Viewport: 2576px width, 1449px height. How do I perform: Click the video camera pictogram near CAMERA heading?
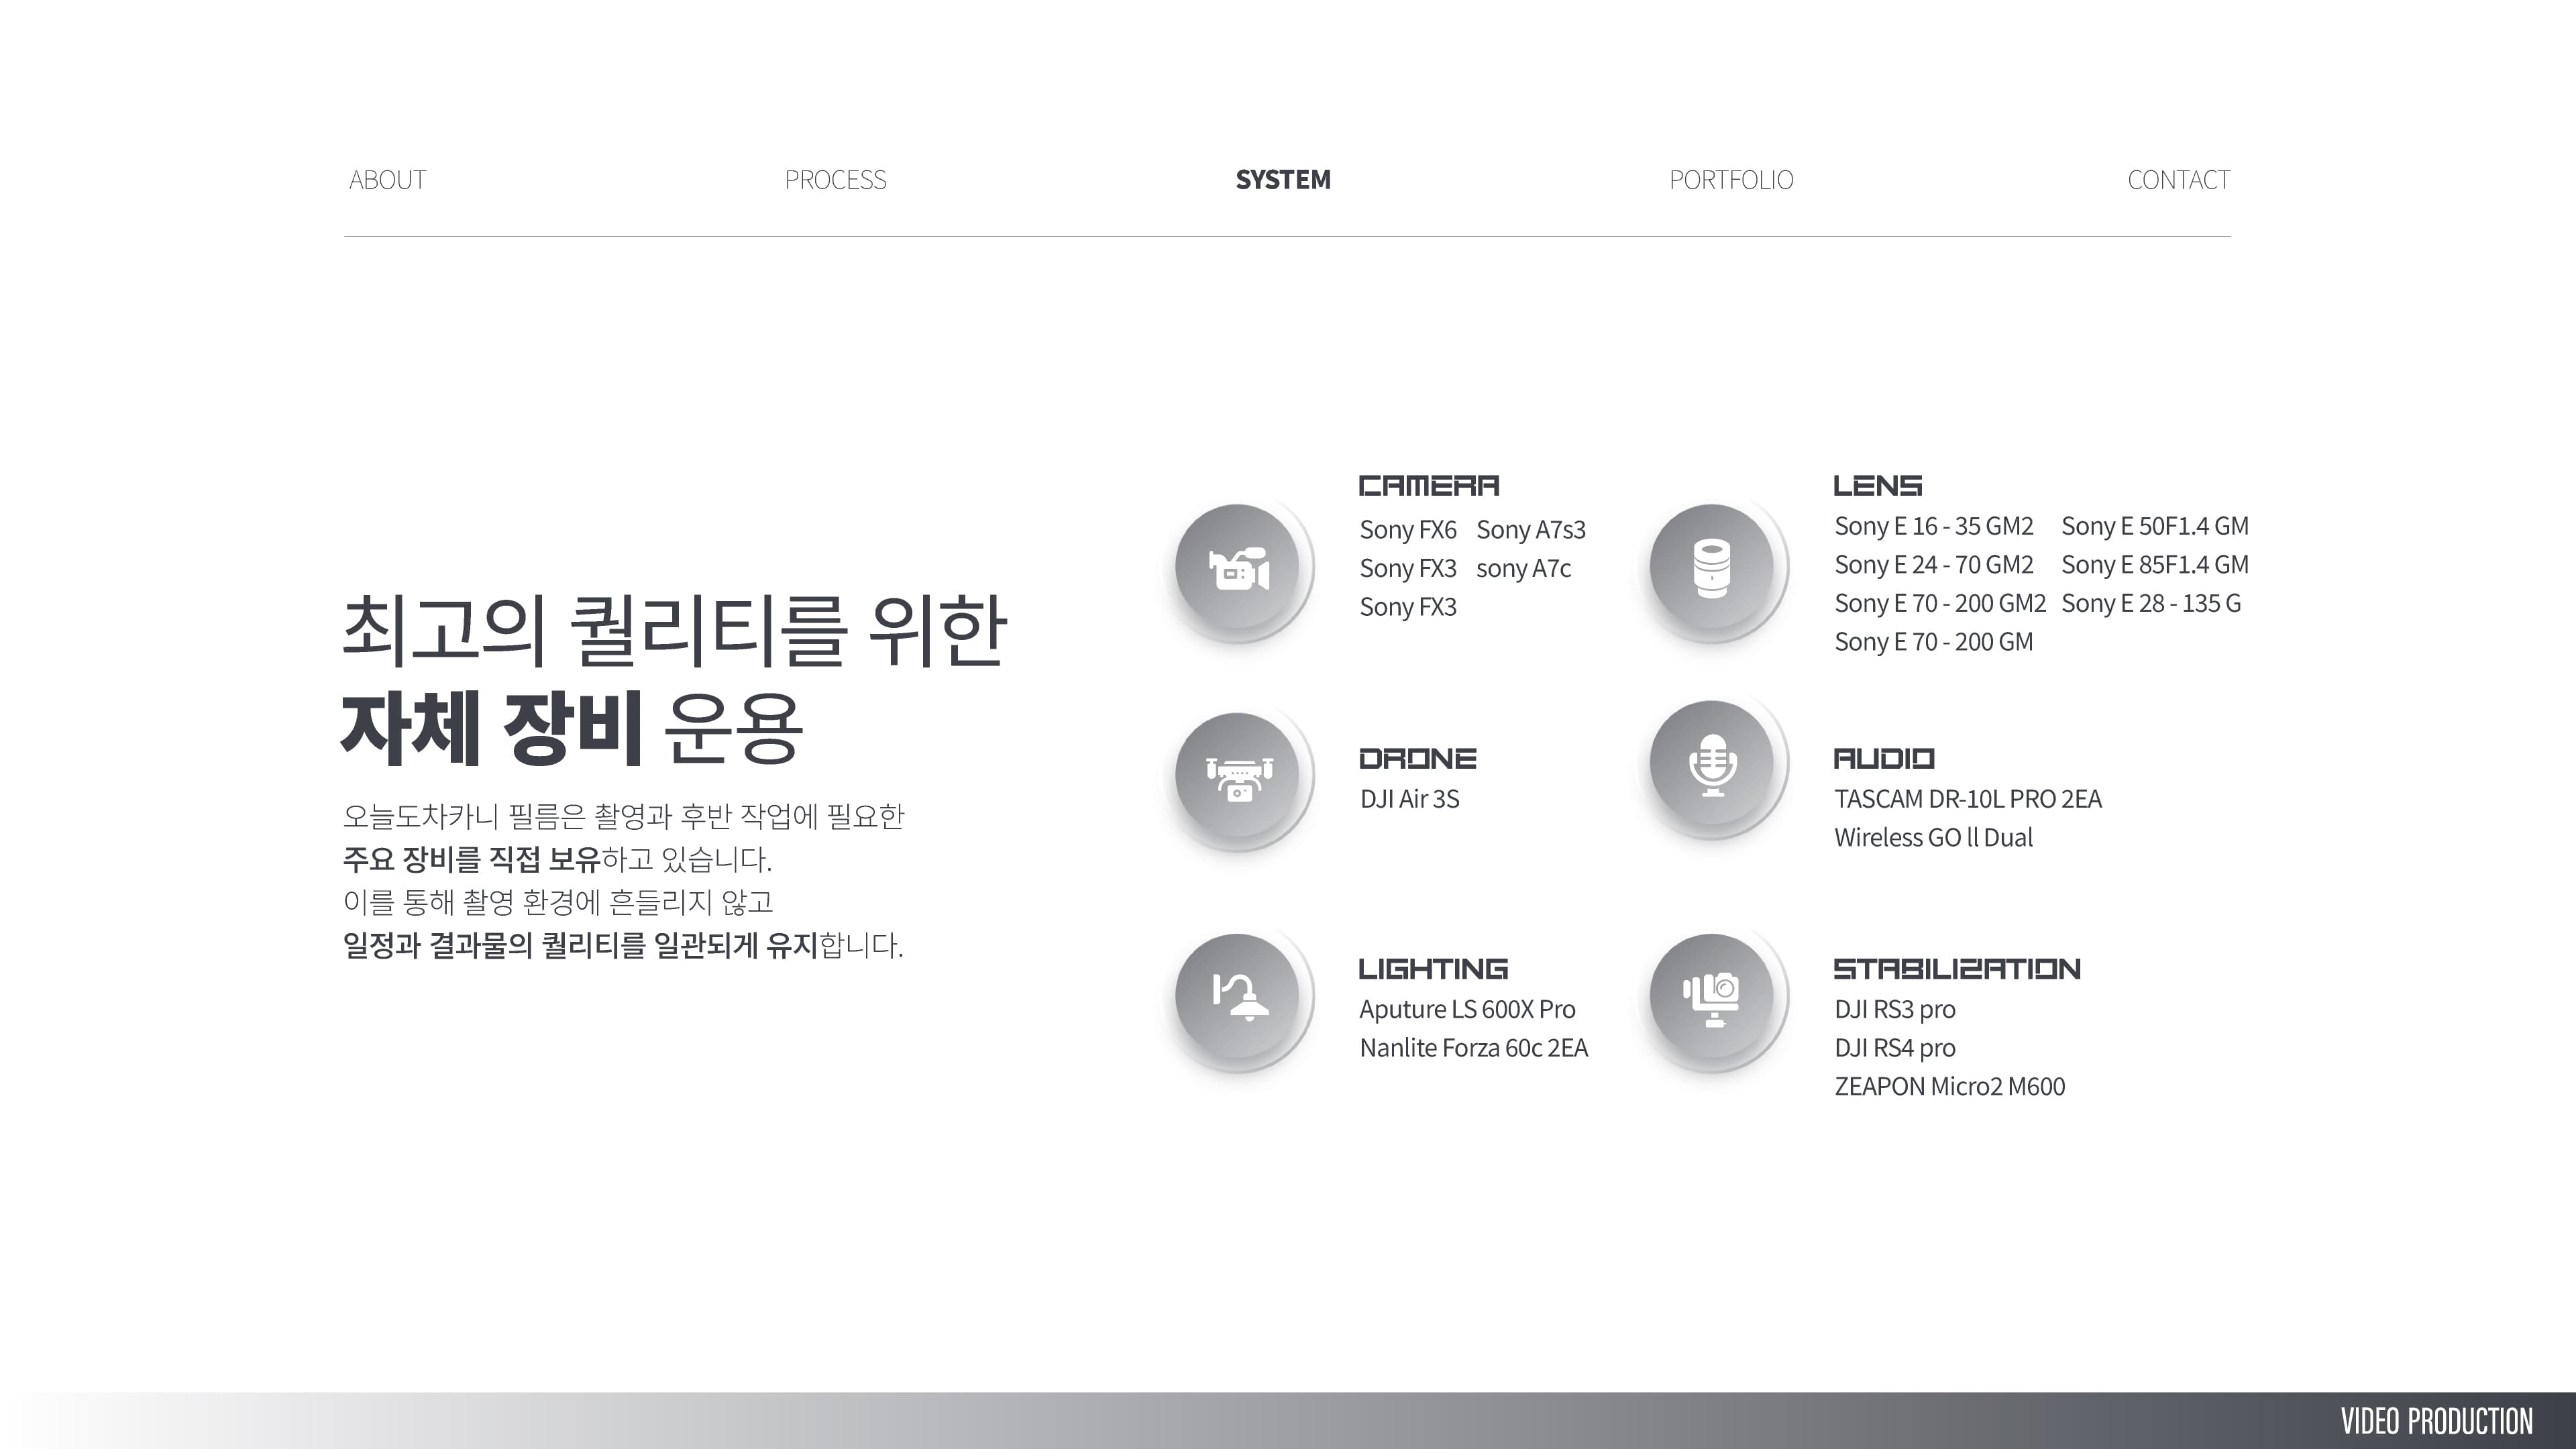coord(1243,566)
